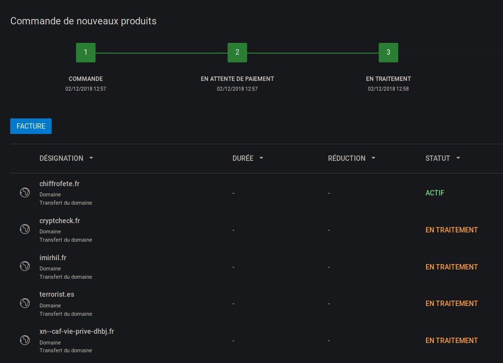
Task: Click the globe icon beside cryptcheck.fr
Action: pos(25,229)
